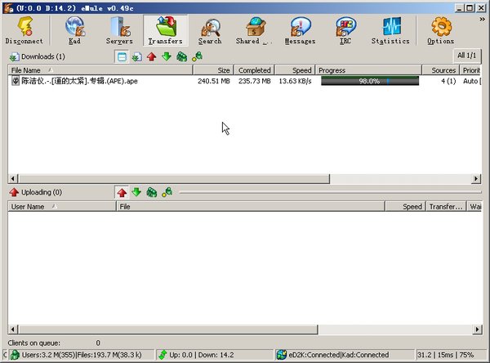Click the 98.0% progress bar

point(370,81)
